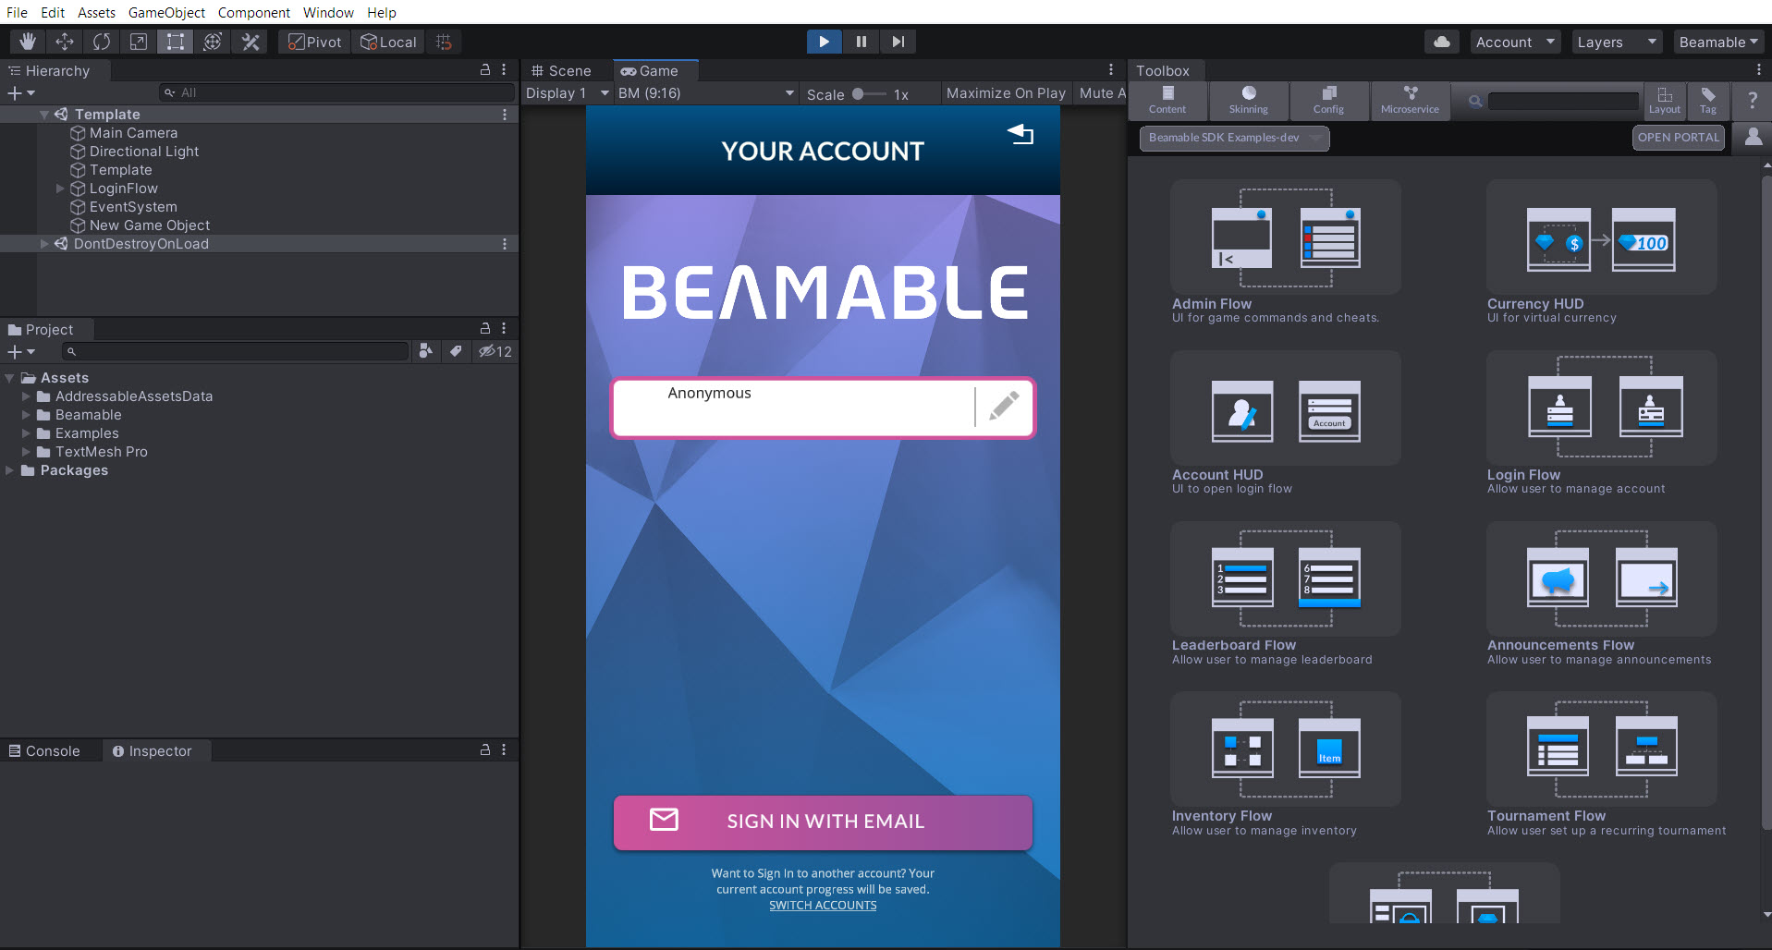Image resolution: width=1772 pixels, height=950 pixels.
Task: Select the Hand tool in toolbar
Action: [x=28, y=42]
